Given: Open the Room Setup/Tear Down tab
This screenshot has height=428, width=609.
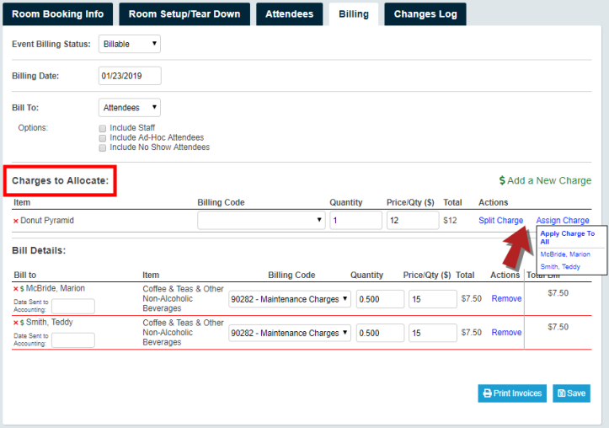Looking at the screenshot, I should coord(184,14).
